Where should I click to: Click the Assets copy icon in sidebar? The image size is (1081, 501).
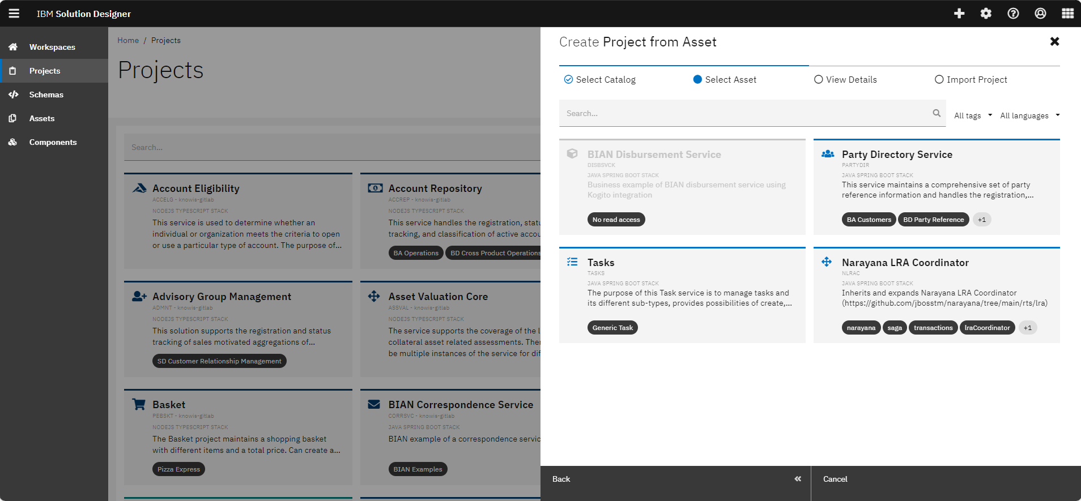(x=13, y=118)
